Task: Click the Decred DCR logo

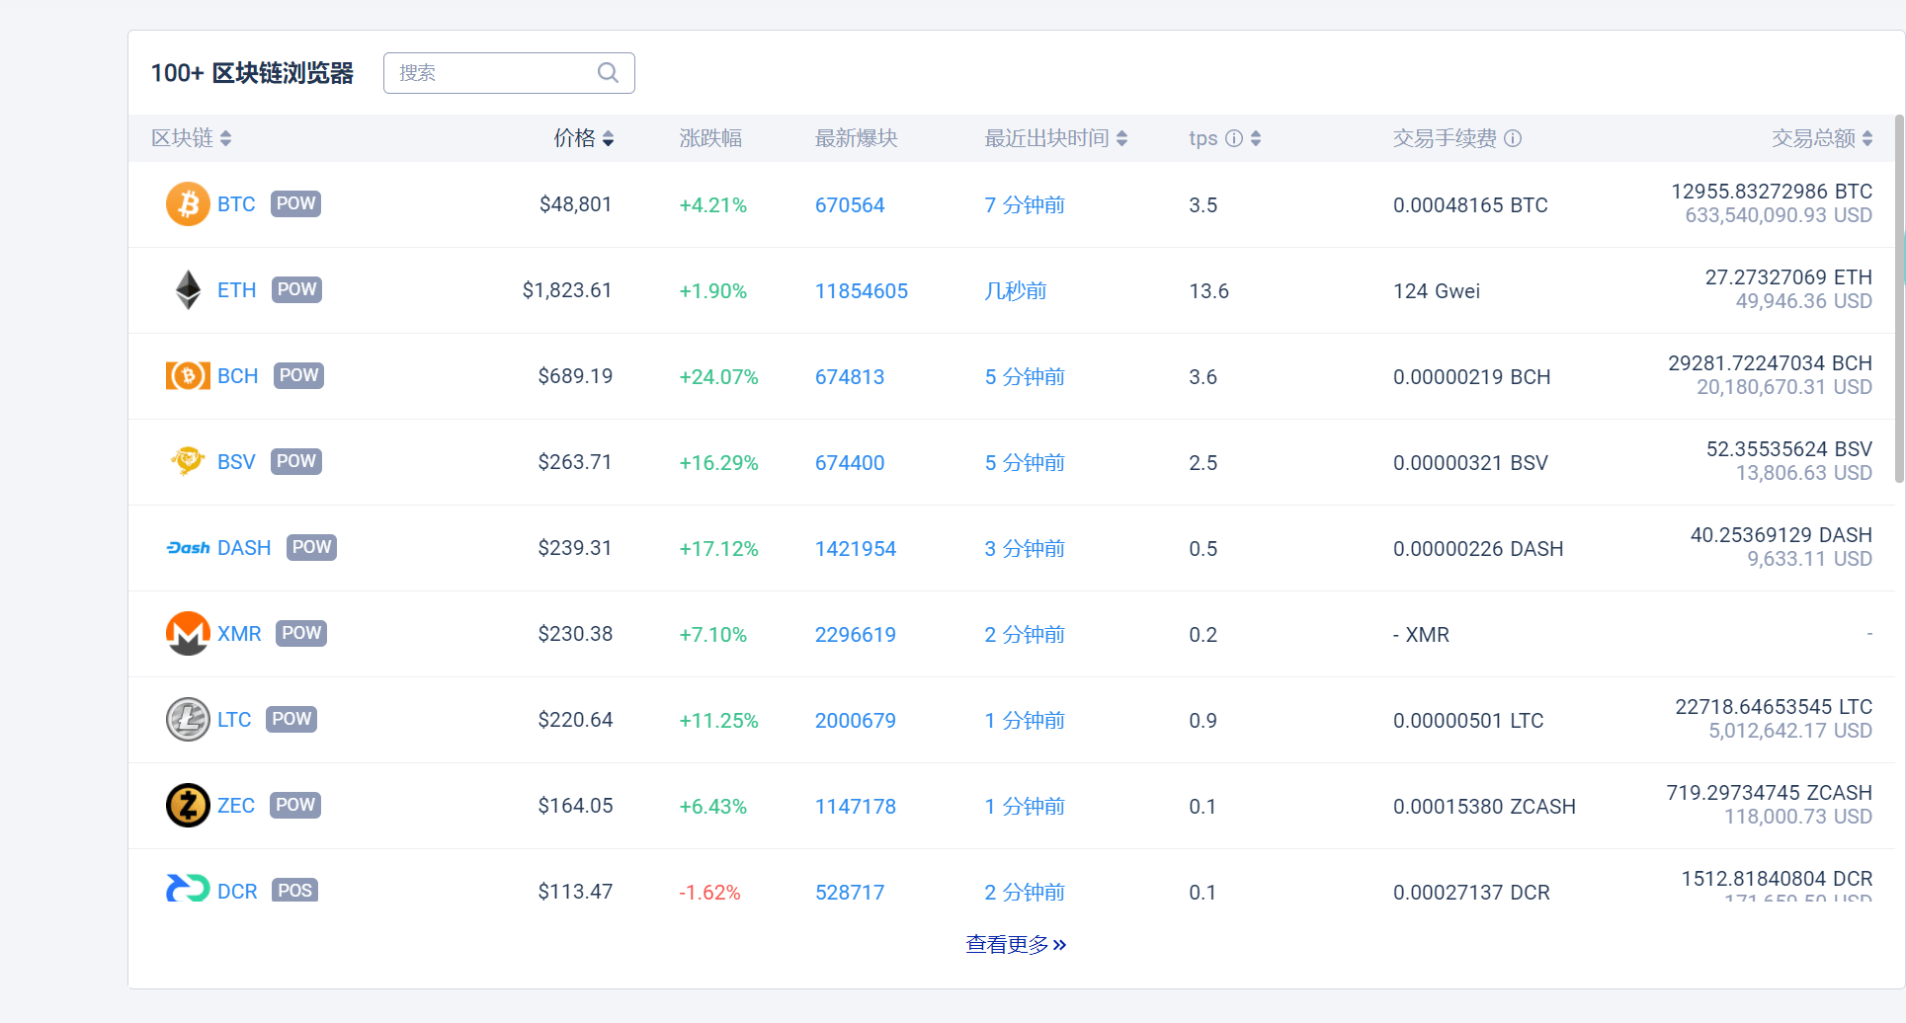Action: click(x=188, y=889)
